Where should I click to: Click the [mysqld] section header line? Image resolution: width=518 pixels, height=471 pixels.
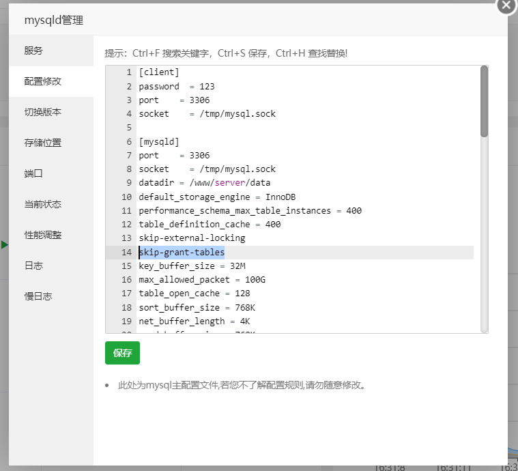point(159,142)
